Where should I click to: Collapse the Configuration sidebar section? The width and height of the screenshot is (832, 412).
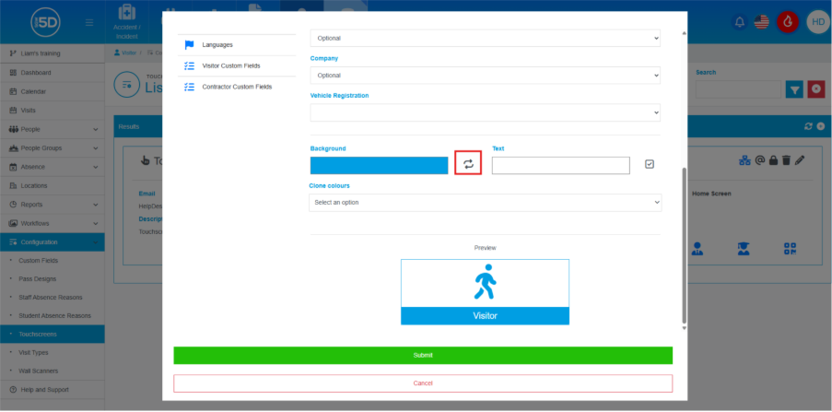pos(52,242)
